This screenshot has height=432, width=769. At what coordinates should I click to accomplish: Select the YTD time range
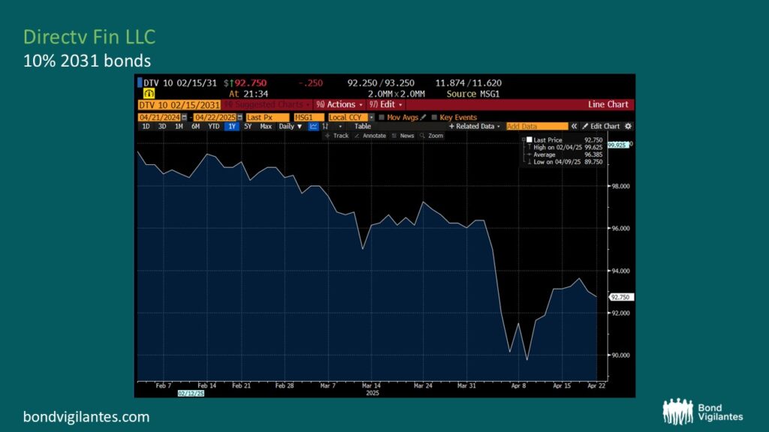[x=213, y=126]
